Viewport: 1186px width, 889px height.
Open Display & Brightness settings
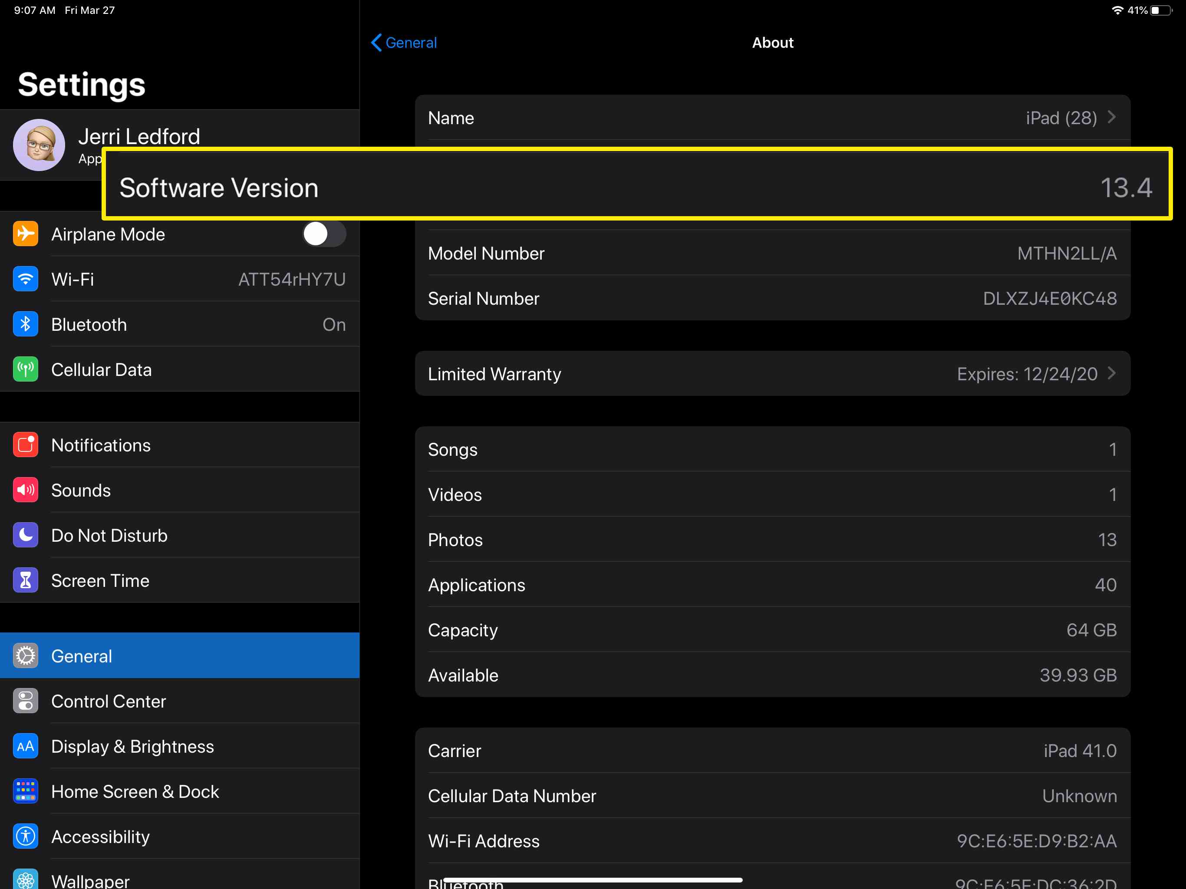click(x=180, y=746)
